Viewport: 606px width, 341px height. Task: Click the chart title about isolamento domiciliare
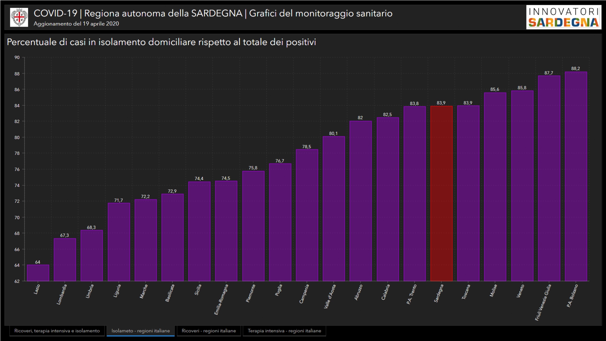point(161,42)
